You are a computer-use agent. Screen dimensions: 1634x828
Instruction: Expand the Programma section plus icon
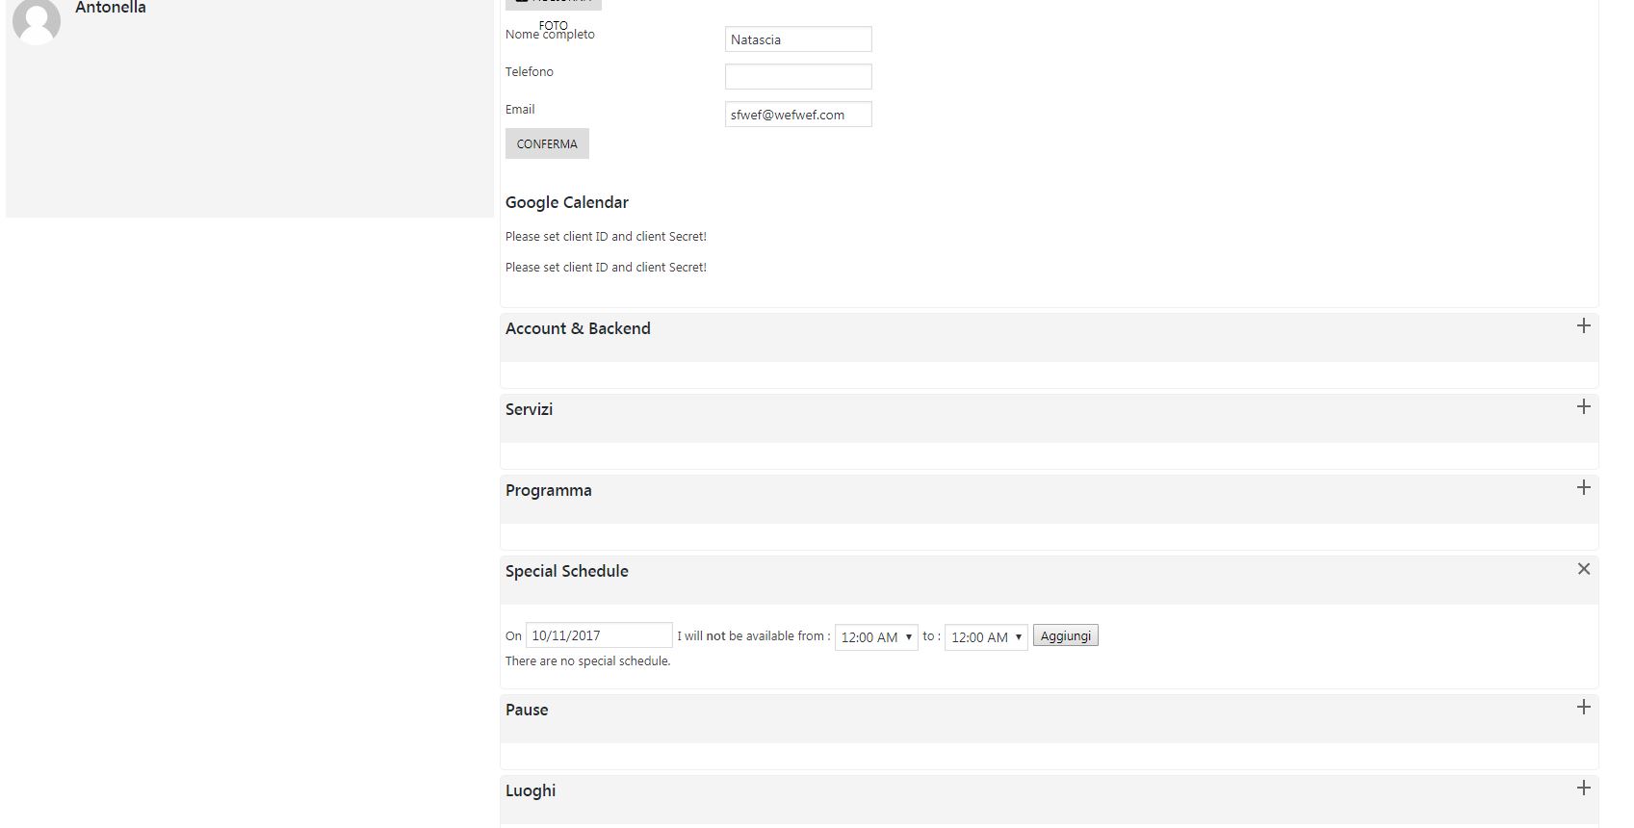tap(1583, 488)
